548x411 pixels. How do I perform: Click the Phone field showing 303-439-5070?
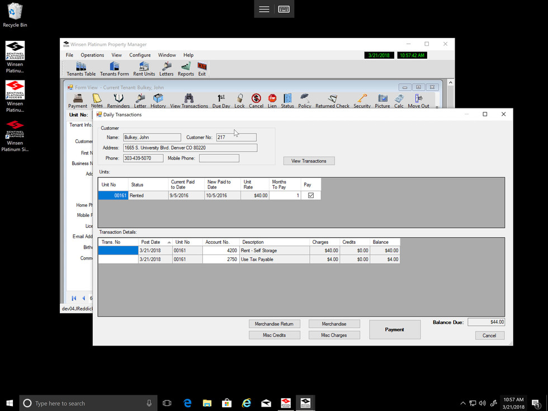(x=143, y=158)
